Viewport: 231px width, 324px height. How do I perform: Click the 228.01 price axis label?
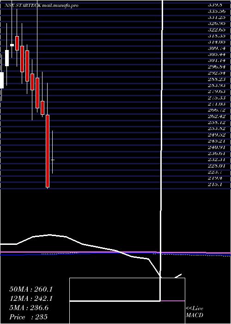(x=217, y=166)
